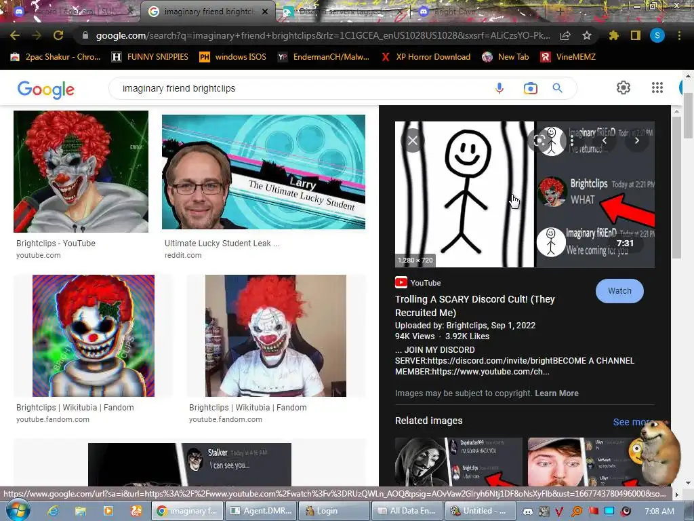This screenshot has height=521, width=694.
Task: Open the Google apps grid
Action: 657,88
